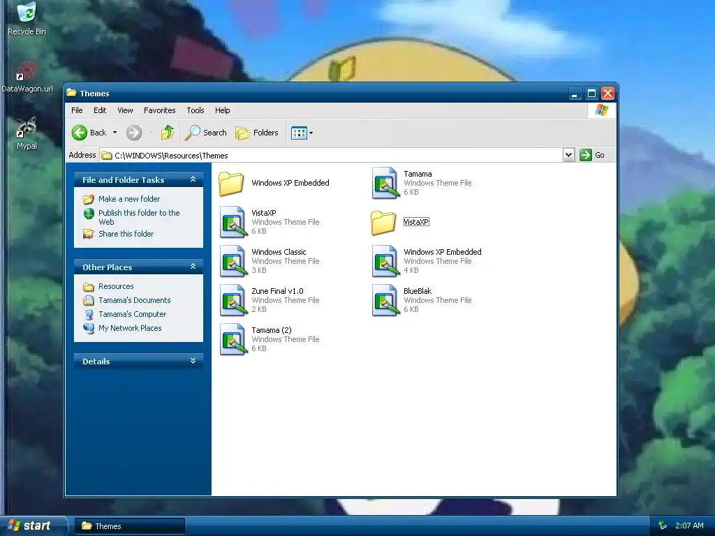Select the VistaXP folder icon
Image resolution: width=715 pixels, height=536 pixels.
pyautogui.click(x=383, y=223)
